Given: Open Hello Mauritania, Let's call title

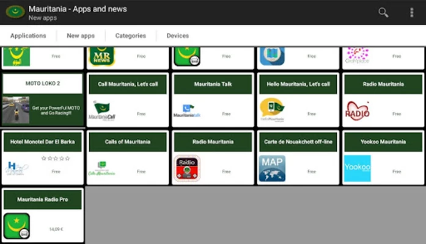Looking at the screenshot, I should pyautogui.click(x=298, y=84).
